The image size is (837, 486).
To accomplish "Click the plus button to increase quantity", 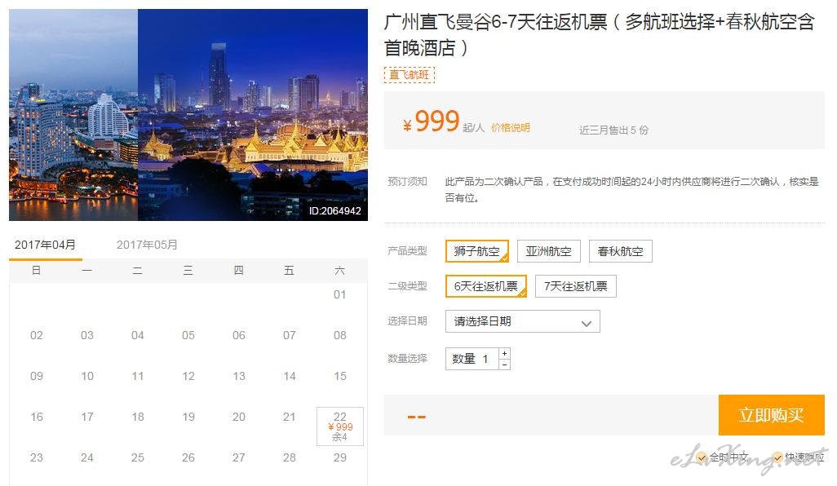I will coord(504,354).
